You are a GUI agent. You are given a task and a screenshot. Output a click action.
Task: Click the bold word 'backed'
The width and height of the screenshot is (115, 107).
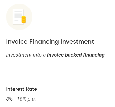click(73, 55)
